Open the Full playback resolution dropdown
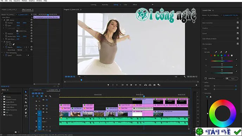242x136 pixels. tap(178, 77)
